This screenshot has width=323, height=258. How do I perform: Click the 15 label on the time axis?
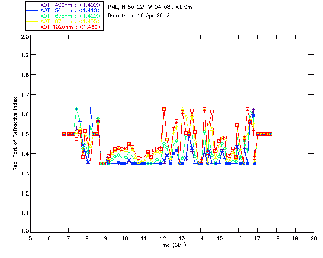220,238
